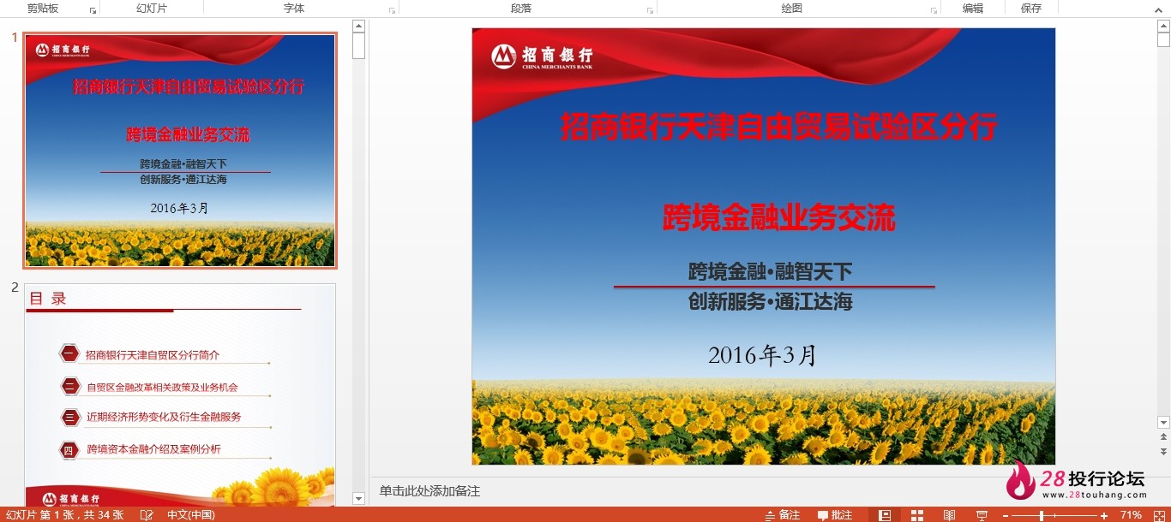This screenshot has height=522, width=1171.
Task: Click 自贸区金融改革相关政策及业务机会 in slide 2 thumbnail
Action: click(x=162, y=387)
